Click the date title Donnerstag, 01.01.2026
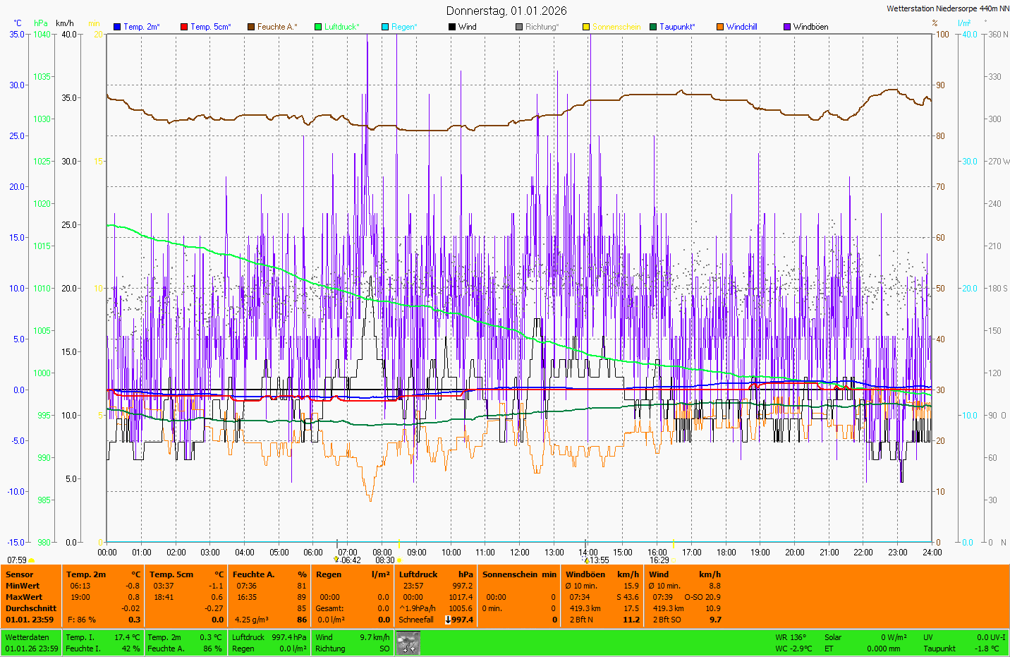The image size is (1010, 657). point(506,11)
